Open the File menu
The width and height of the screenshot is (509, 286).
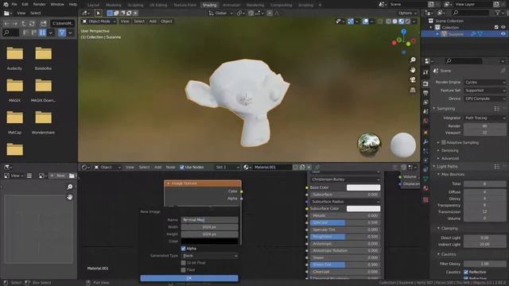[14, 5]
